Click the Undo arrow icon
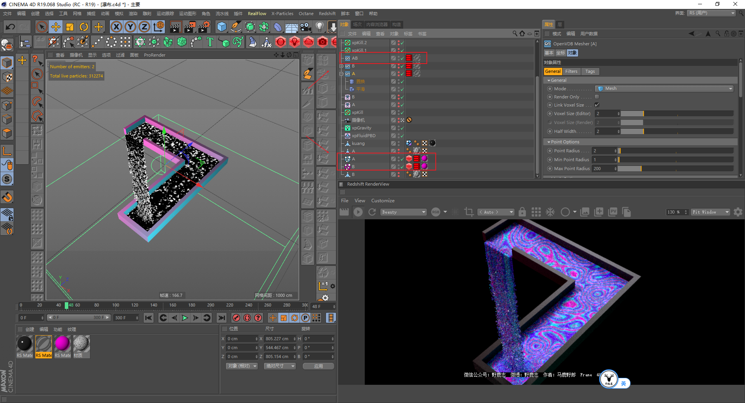Screen dimensions: 745x403 (10, 27)
